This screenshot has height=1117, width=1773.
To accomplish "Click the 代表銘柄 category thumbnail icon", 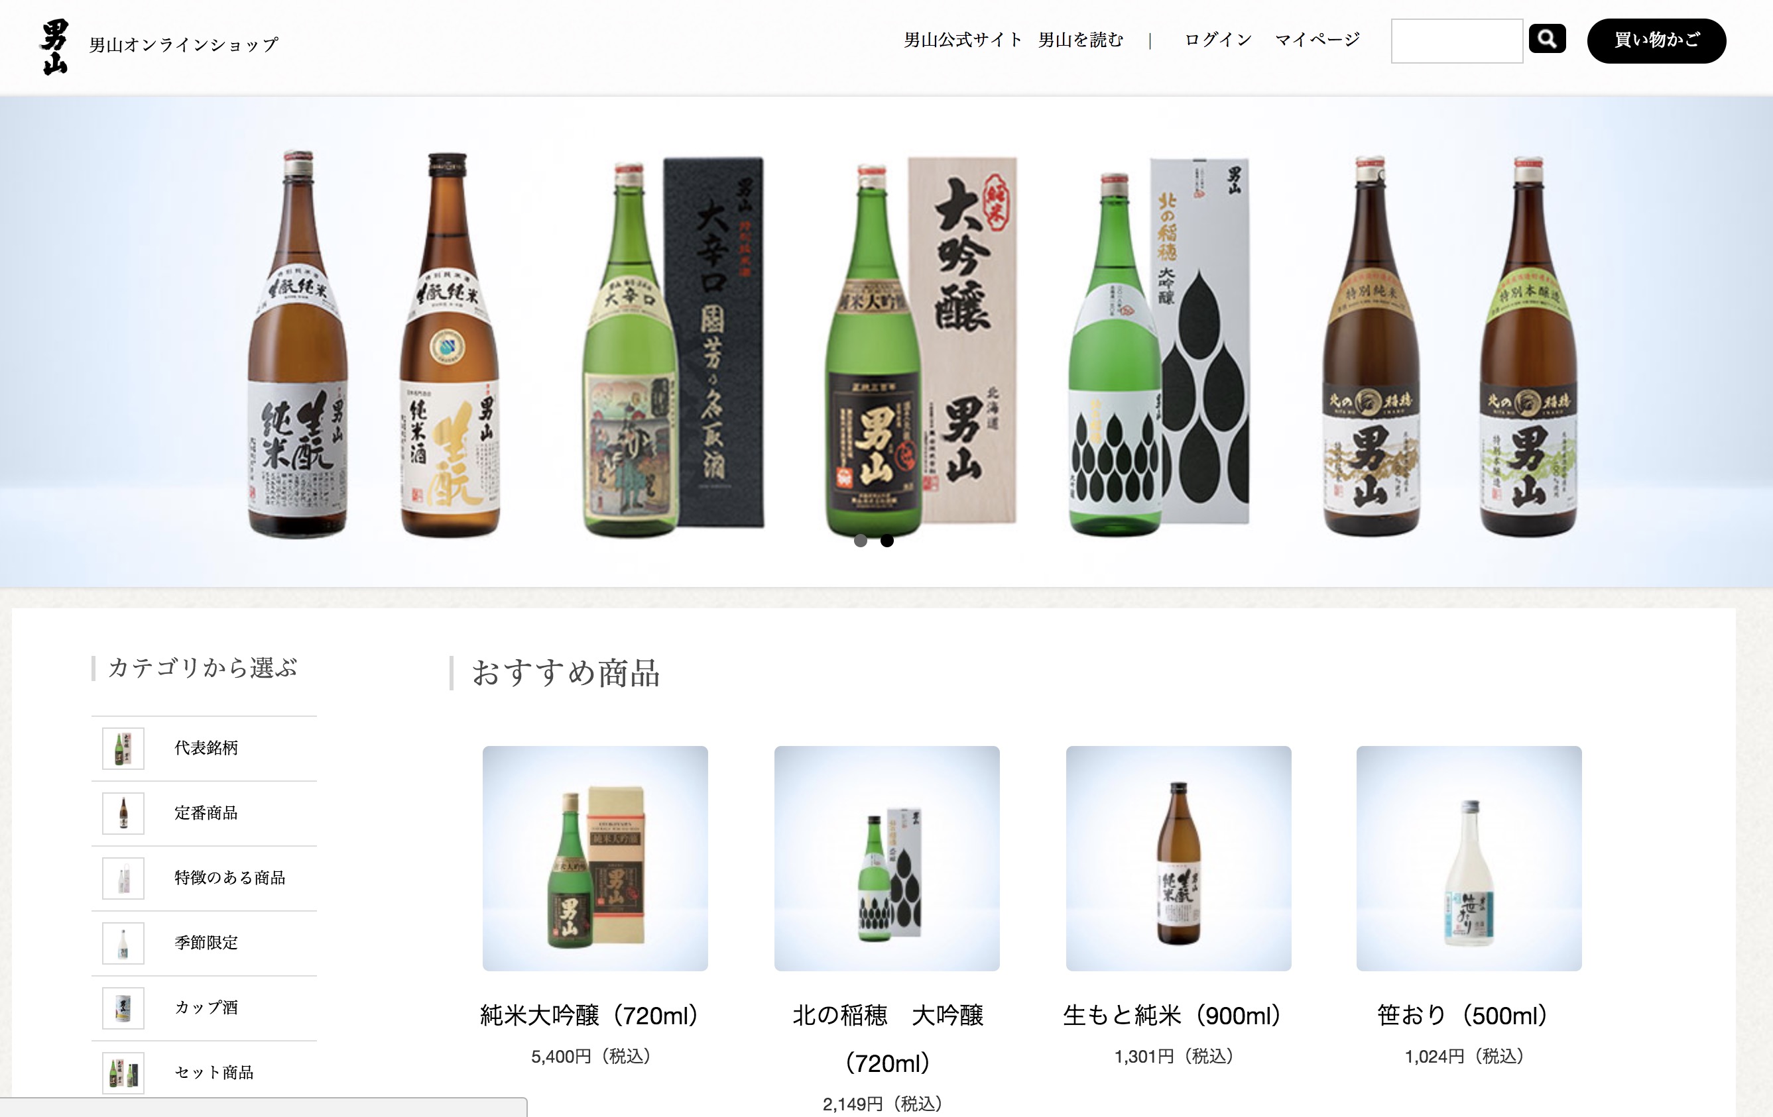I will [123, 749].
